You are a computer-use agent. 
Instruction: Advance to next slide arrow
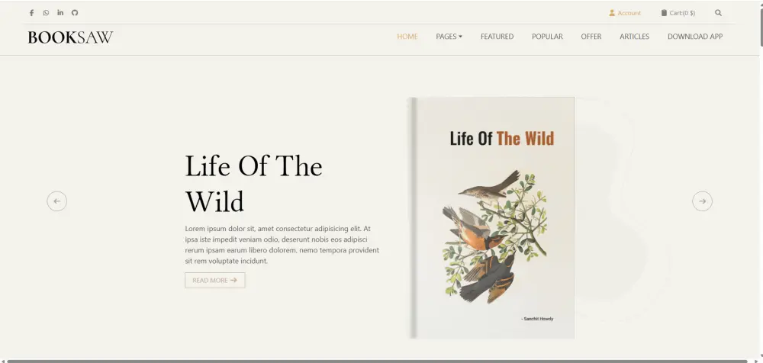pos(702,201)
